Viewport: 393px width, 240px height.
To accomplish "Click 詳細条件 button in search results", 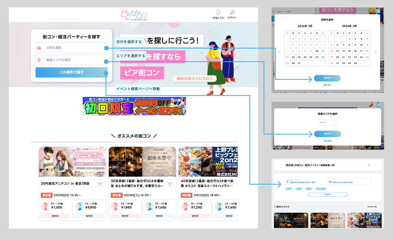I will click(x=328, y=195).
